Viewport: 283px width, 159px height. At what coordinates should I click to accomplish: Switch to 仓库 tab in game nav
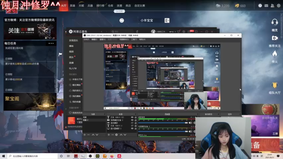click(110, 6)
